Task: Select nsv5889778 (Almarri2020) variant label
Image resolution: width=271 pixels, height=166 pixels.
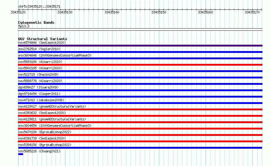Action: click(40, 81)
